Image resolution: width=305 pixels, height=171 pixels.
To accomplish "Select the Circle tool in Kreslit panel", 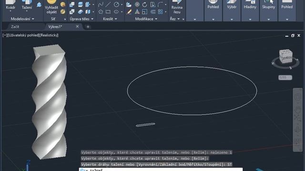I will pyautogui.click(x=116, y=4).
